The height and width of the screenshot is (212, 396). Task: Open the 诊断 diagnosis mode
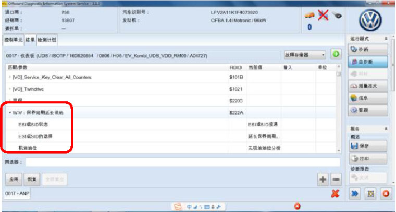coord(368,49)
